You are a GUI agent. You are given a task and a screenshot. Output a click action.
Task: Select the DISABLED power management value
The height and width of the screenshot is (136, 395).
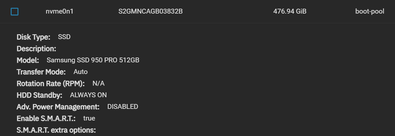point(123,107)
